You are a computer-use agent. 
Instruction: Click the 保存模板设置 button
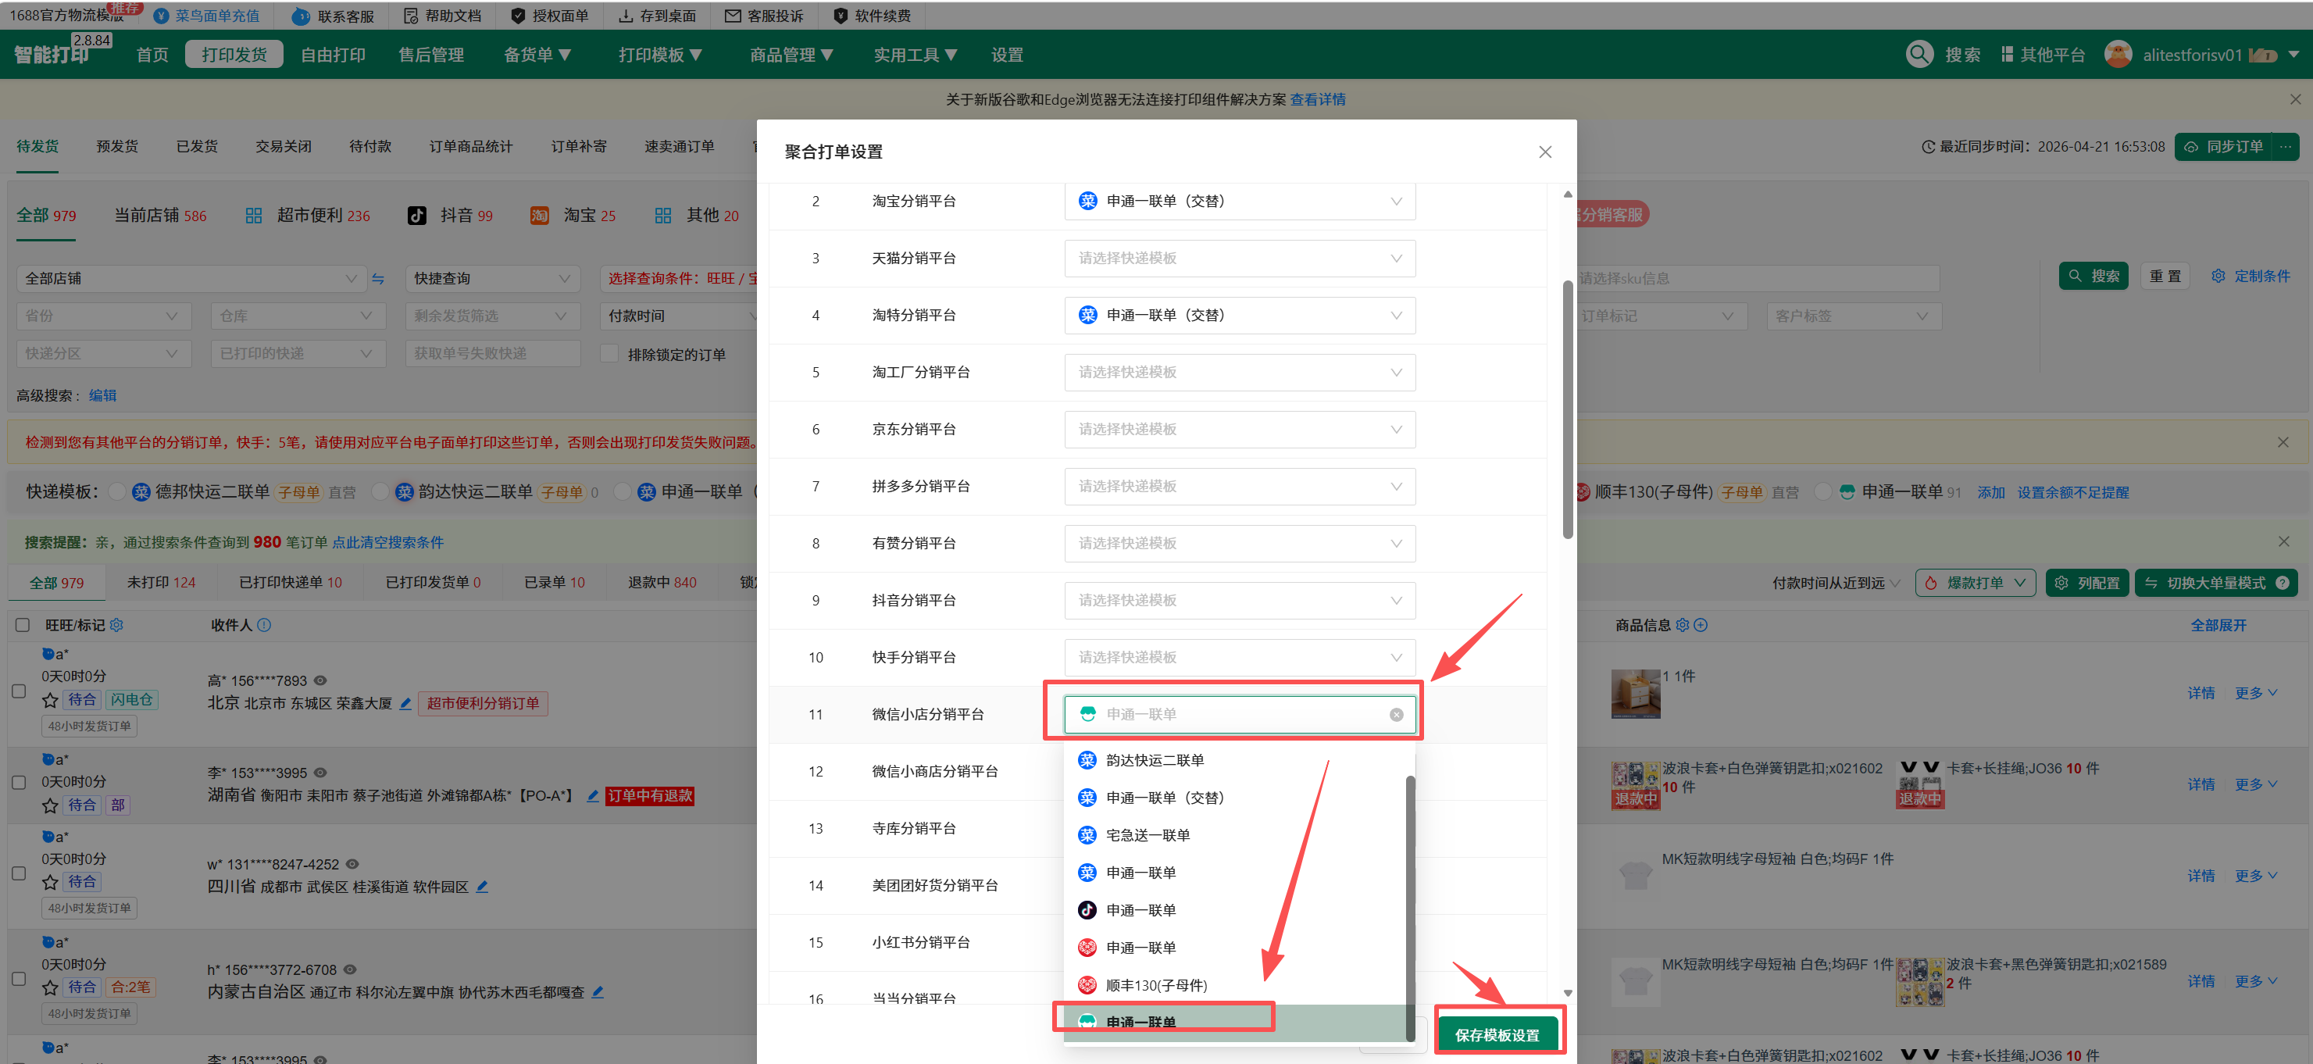1496,1034
